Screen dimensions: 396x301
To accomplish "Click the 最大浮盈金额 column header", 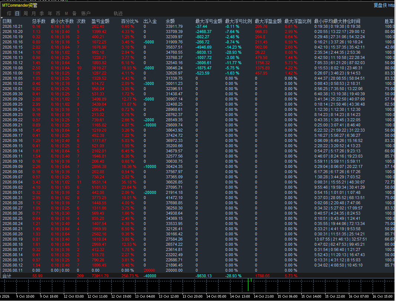I will click(268, 21).
